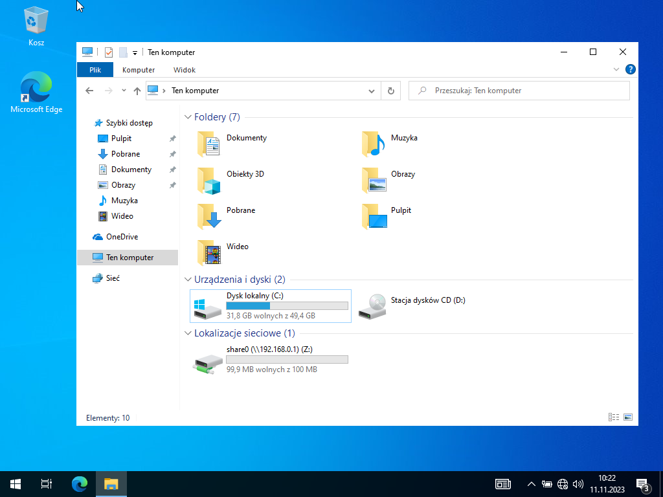
Task: Select Pobrane in the navigation pane
Action: [x=125, y=154]
